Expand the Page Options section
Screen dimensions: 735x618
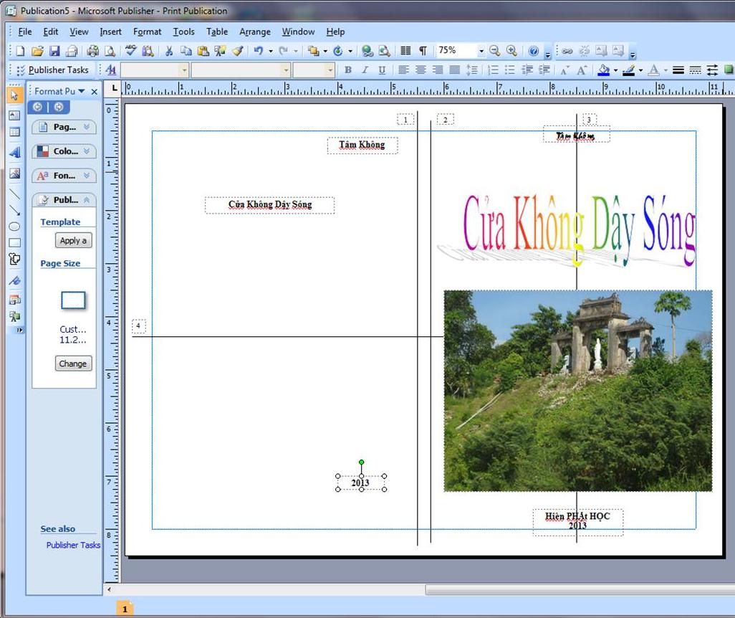pyautogui.click(x=64, y=127)
